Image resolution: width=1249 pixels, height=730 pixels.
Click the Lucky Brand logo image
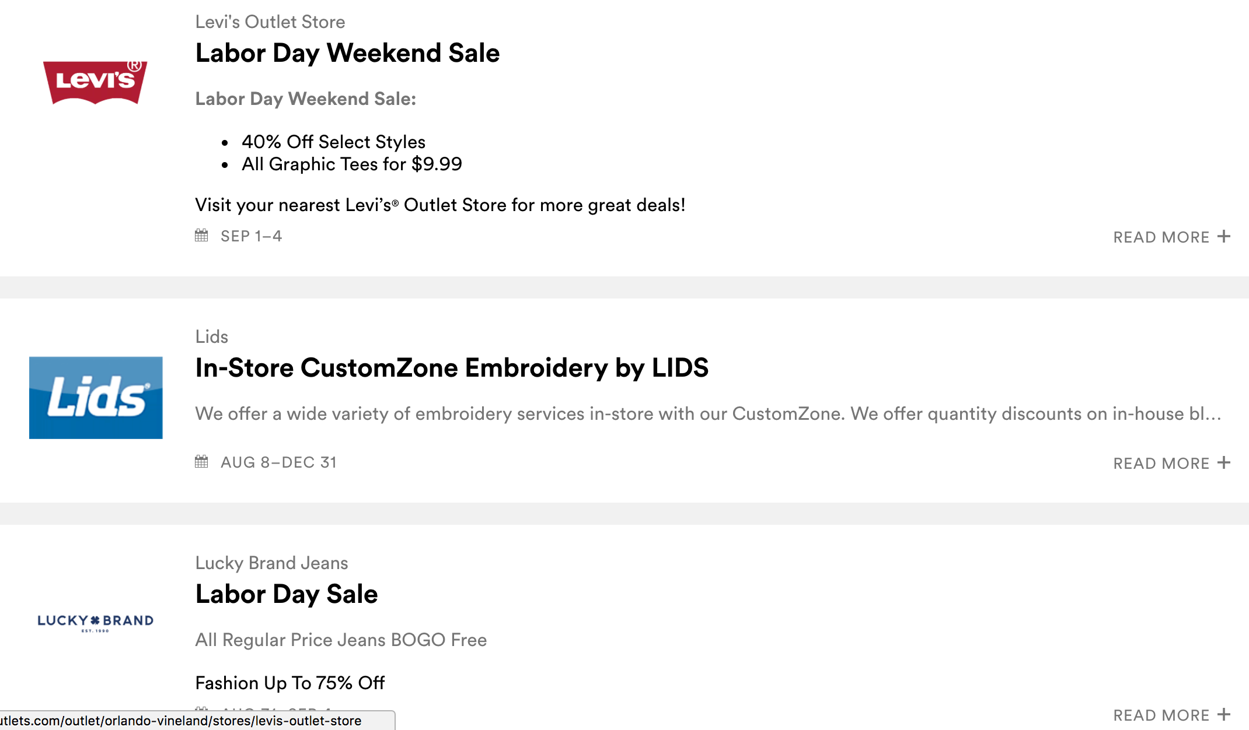96,622
